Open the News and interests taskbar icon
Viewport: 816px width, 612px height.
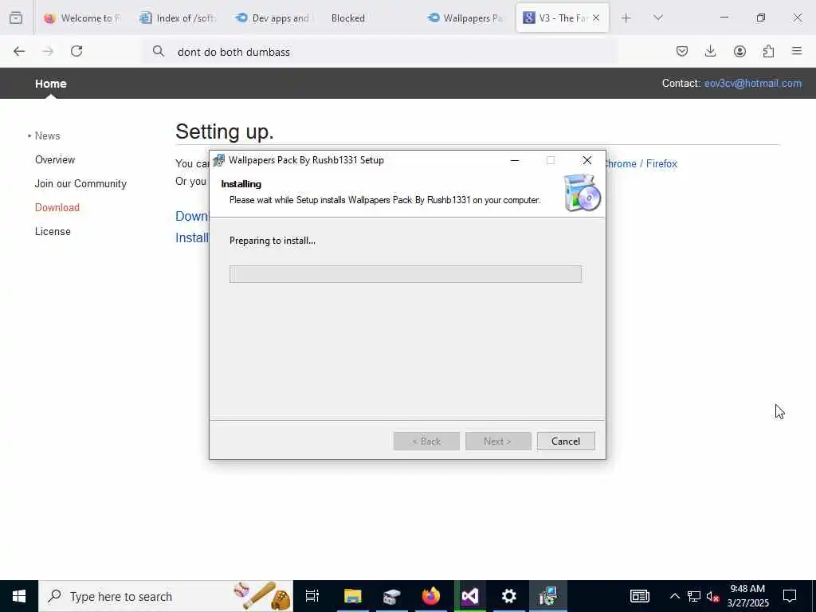tap(640, 596)
